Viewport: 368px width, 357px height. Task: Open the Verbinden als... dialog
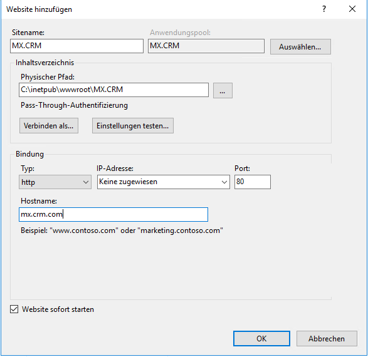coord(48,126)
